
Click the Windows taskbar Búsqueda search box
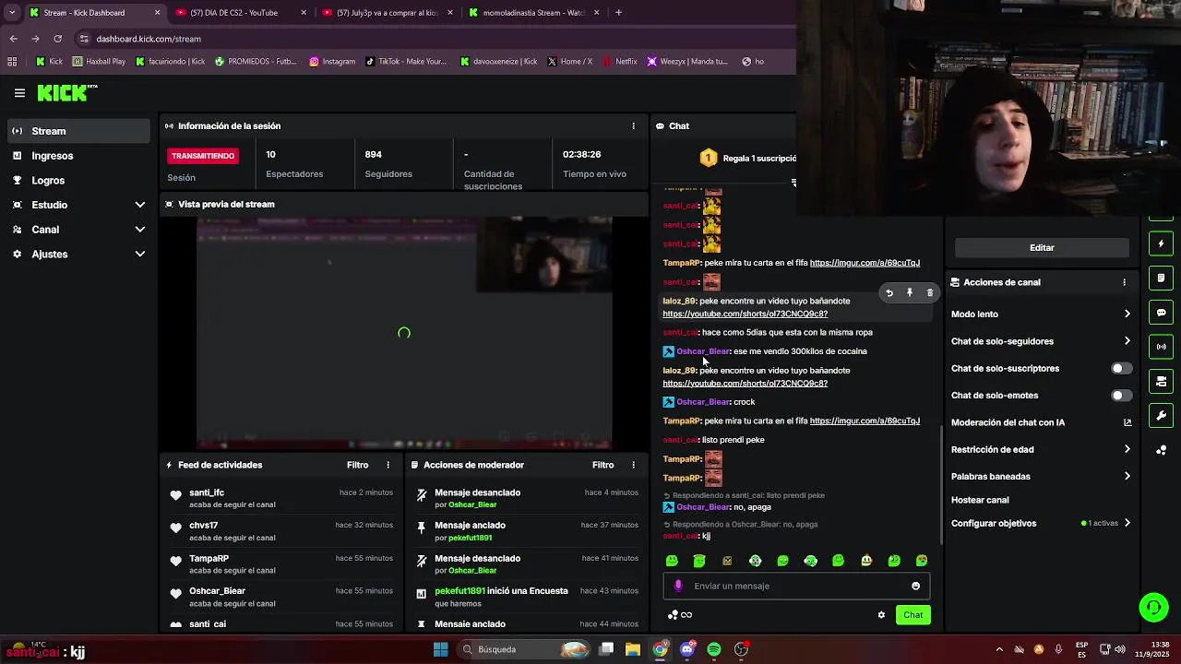pos(524,649)
